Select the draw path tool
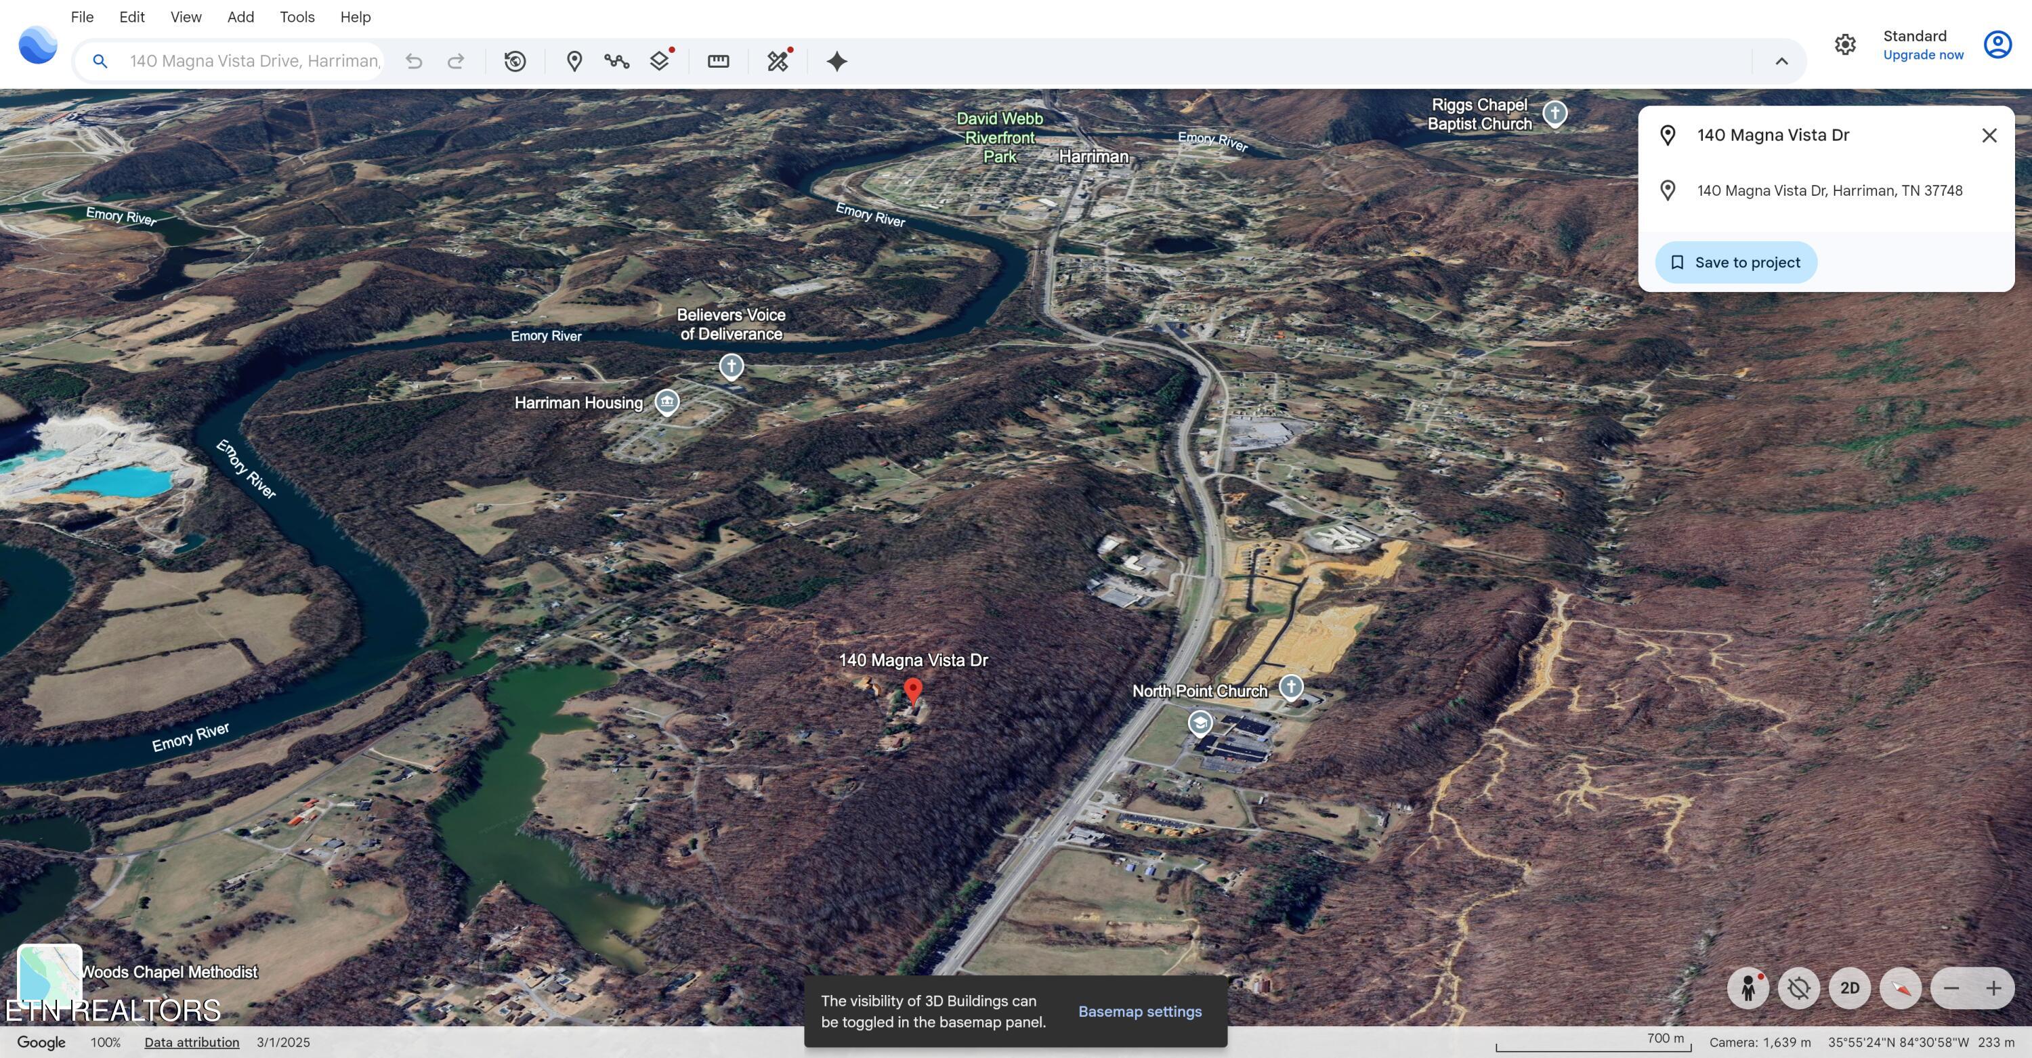 click(x=617, y=61)
